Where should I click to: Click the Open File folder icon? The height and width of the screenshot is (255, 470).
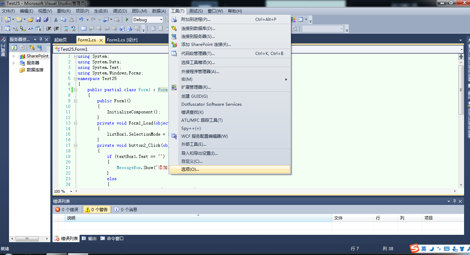tap(31, 20)
